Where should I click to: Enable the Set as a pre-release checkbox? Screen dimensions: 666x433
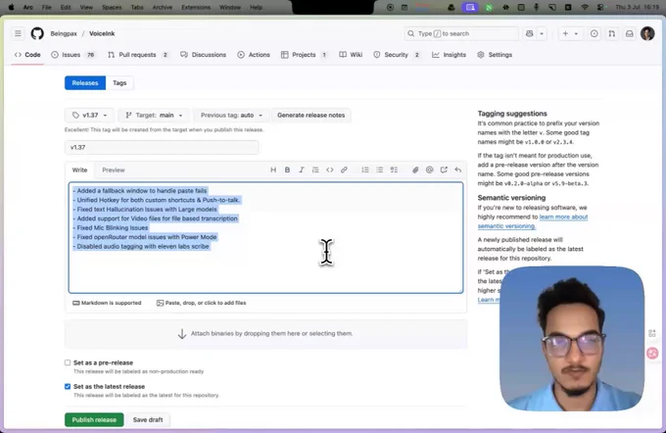[68, 362]
